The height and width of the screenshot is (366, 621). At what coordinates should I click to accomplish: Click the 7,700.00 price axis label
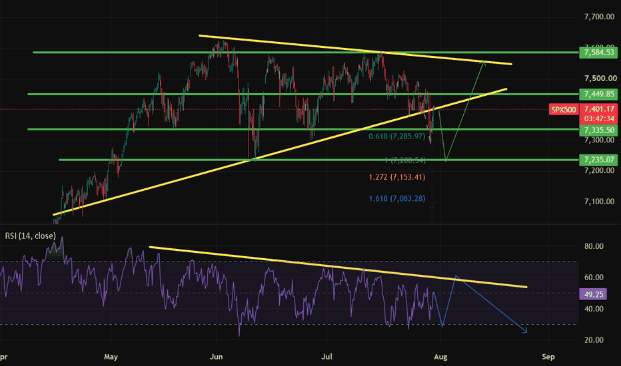[x=599, y=17]
